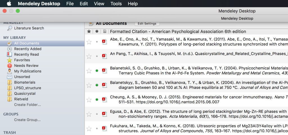Open PDF of Cheung & Mooney citation
The height and width of the screenshot is (135, 288).
click(105, 99)
